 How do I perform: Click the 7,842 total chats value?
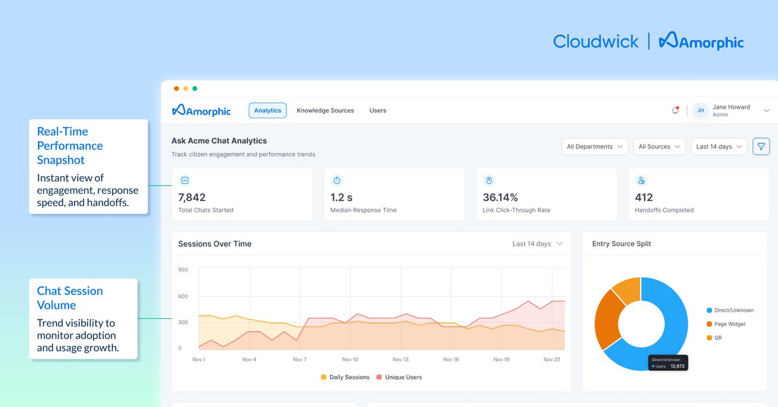tap(192, 197)
